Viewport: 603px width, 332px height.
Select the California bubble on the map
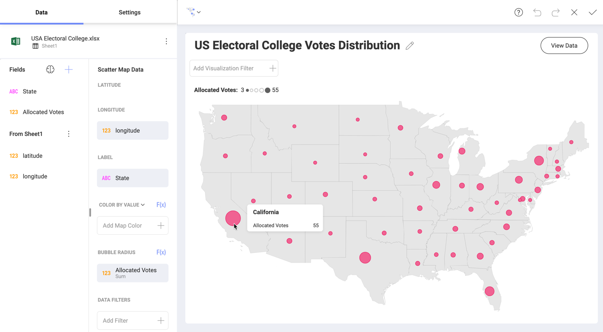232,218
